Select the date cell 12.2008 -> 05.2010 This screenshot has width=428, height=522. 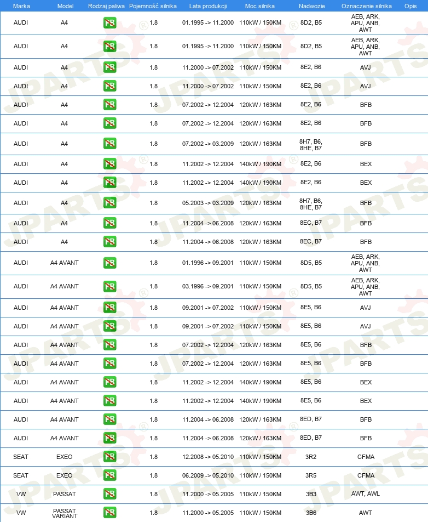pyautogui.click(x=208, y=457)
